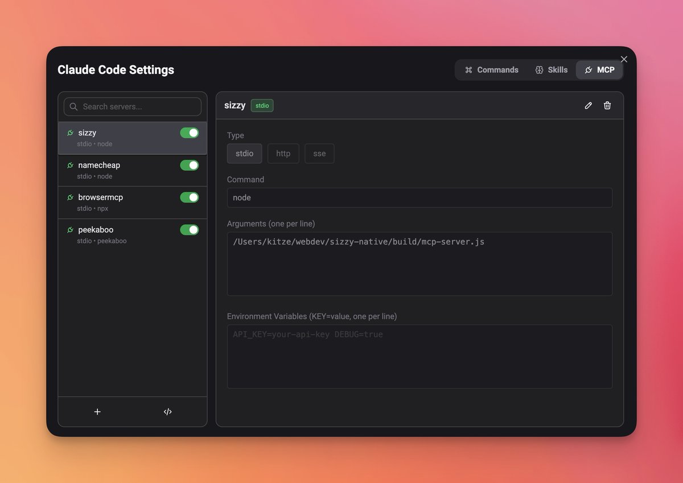Click the Type label
Image resolution: width=683 pixels, height=483 pixels.
click(236, 135)
